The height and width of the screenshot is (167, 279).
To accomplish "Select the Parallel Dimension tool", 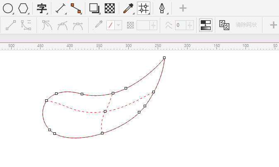I will click(x=61, y=8).
